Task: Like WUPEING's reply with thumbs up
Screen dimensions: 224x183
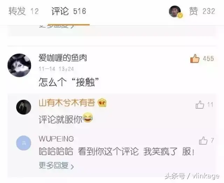Action: tap(203, 140)
